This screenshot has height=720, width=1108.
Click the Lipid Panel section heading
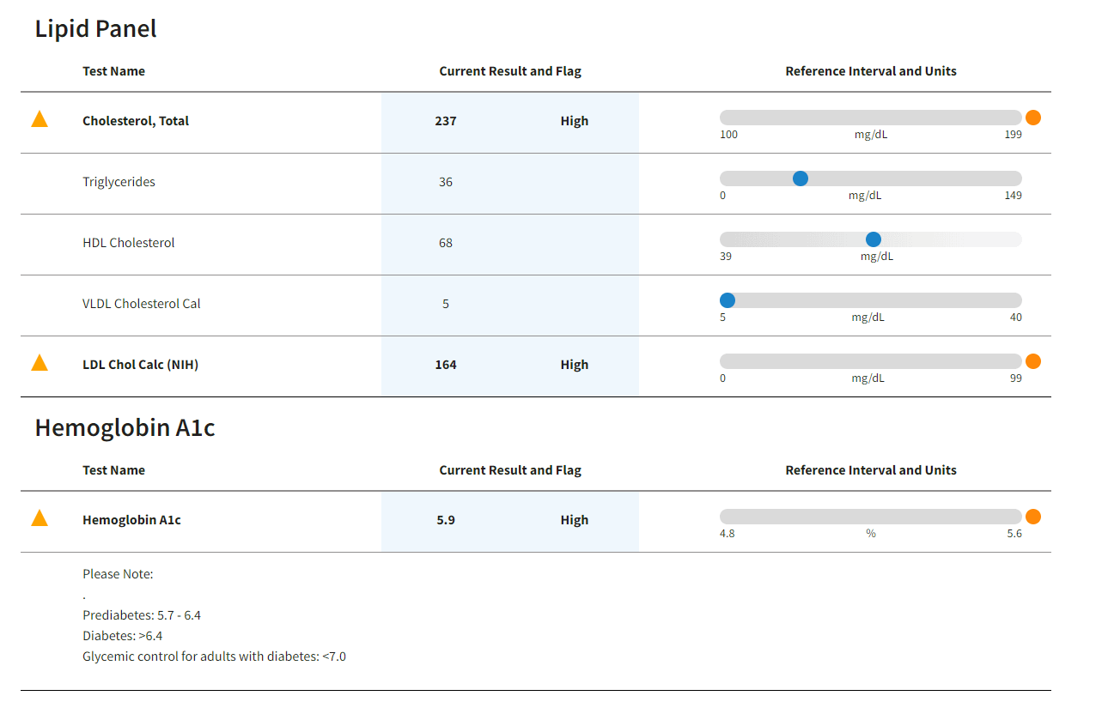pos(96,28)
